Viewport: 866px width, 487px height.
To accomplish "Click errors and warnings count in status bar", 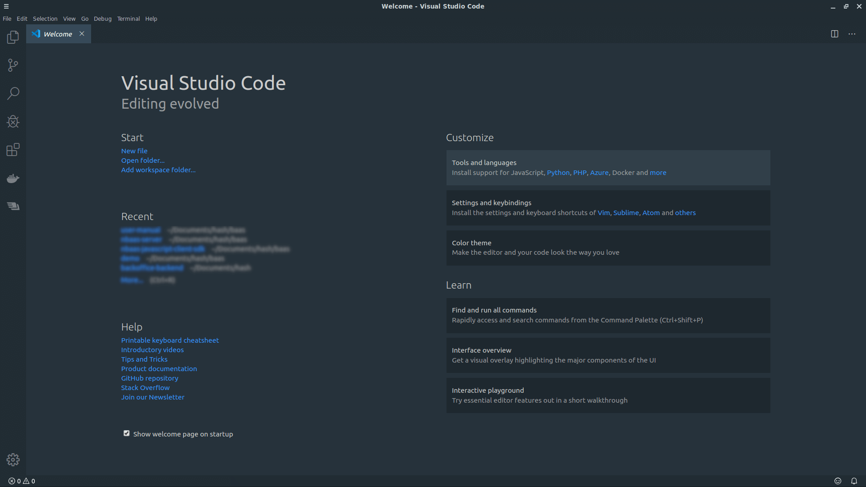I will (x=22, y=481).
